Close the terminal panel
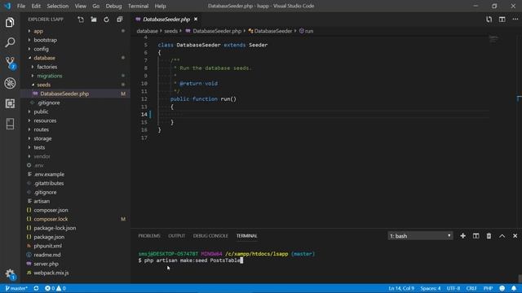Viewport: 522px width, 293px height. (515, 236)
